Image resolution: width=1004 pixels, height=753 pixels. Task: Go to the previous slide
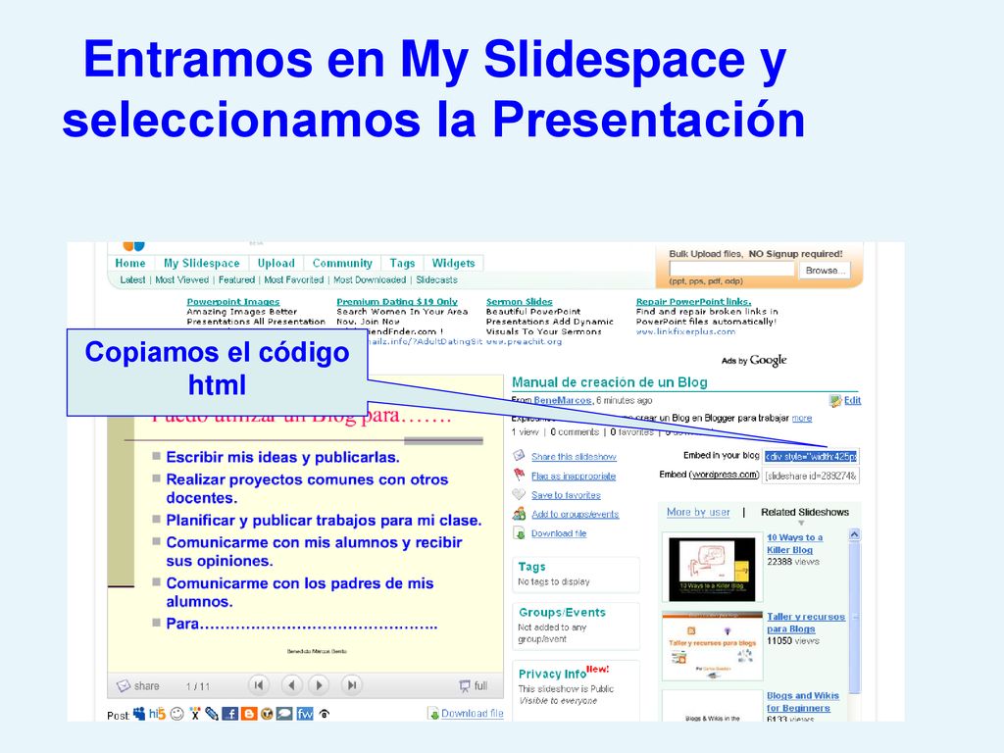(292, 685)
